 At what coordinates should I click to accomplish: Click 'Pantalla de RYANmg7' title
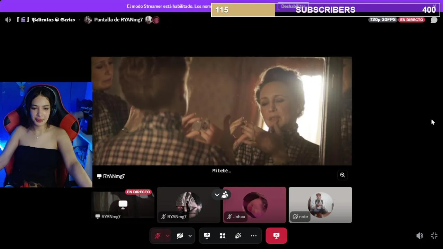click(118, 20)
